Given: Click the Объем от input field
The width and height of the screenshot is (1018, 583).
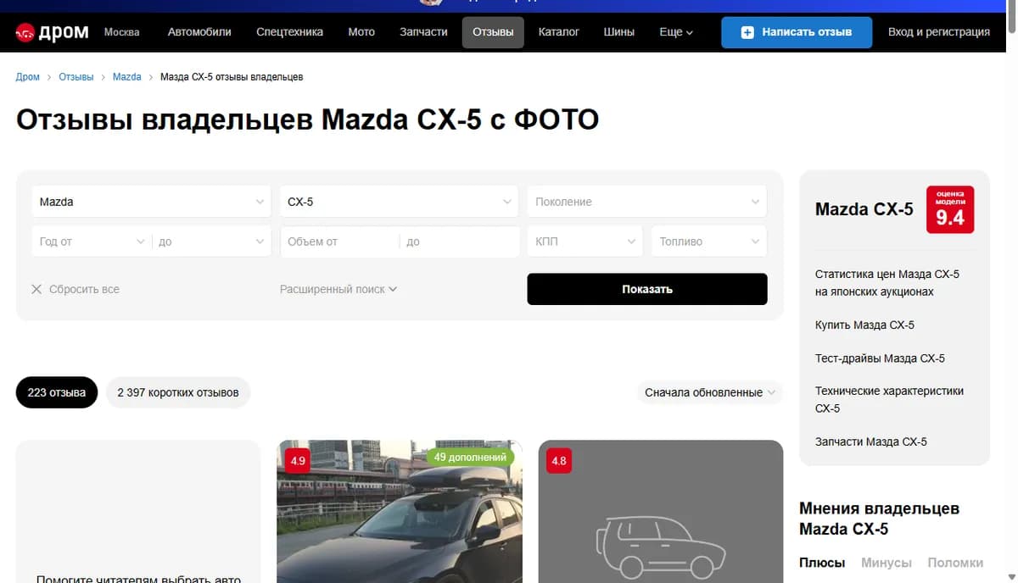Looking at the screenshot, I should click(339, 242).
